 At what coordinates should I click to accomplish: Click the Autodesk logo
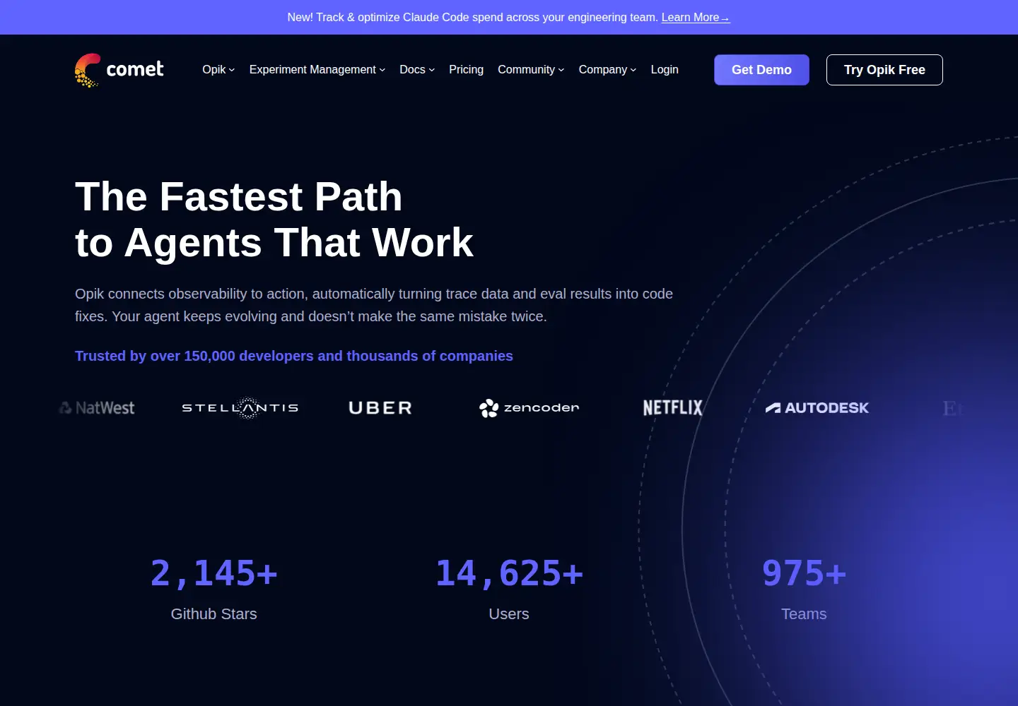[817, 408]
